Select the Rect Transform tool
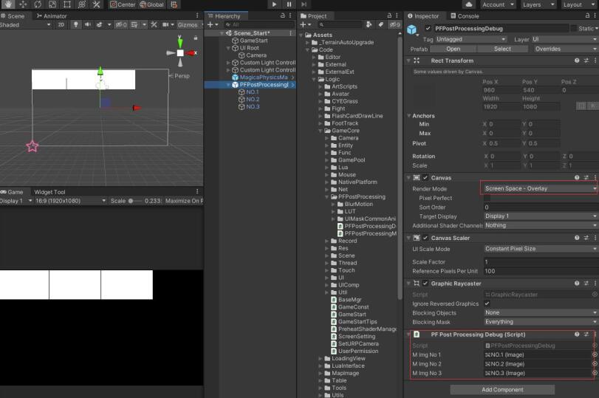The width and height of the screenshot is (599, 398). (x=67, y=4)
